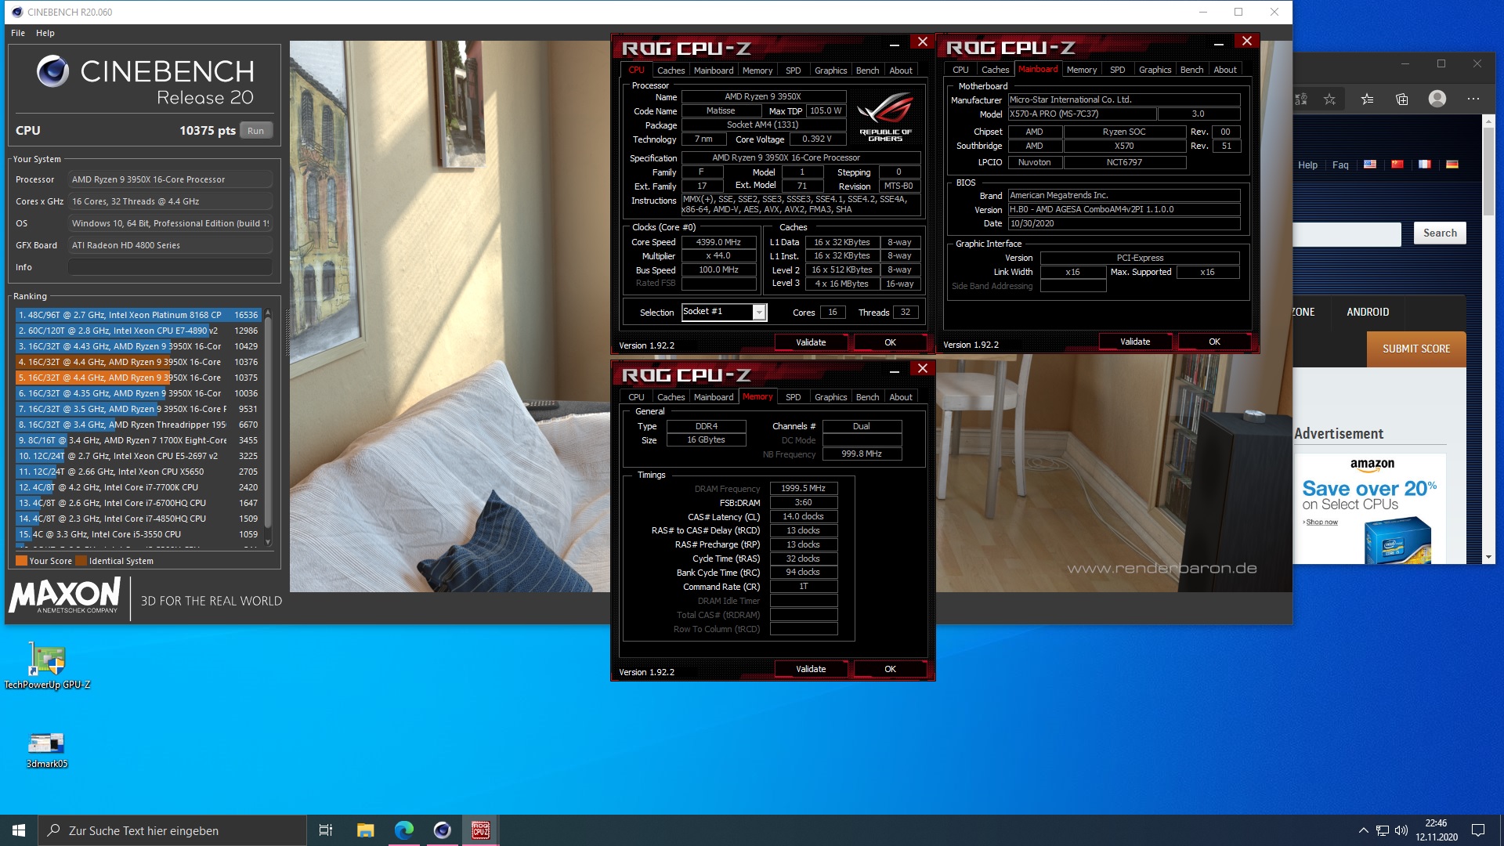Viewport: 1504px width, 846px height.
Task: Click the Cinebench ranking scroll up arrow
Action: 268,312
